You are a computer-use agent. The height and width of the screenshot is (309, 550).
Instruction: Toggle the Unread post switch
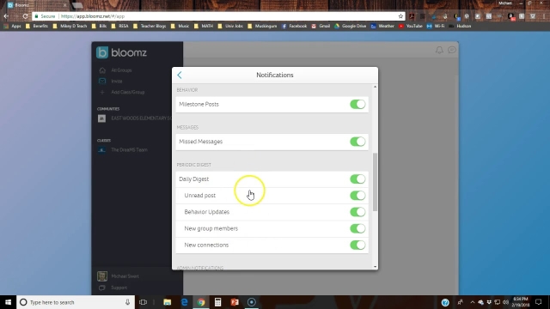coord(357,196)
